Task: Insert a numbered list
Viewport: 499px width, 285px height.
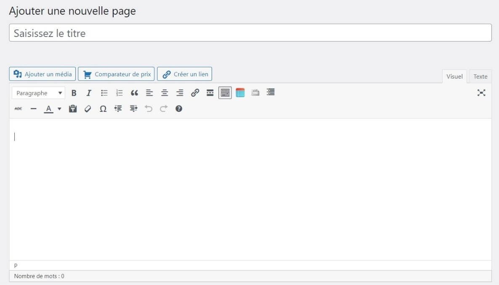Action: 119,93
